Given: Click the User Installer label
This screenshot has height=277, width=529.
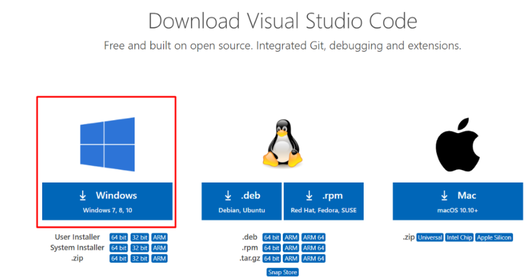Looking at the screenshot, I should [x=78, y=237].
